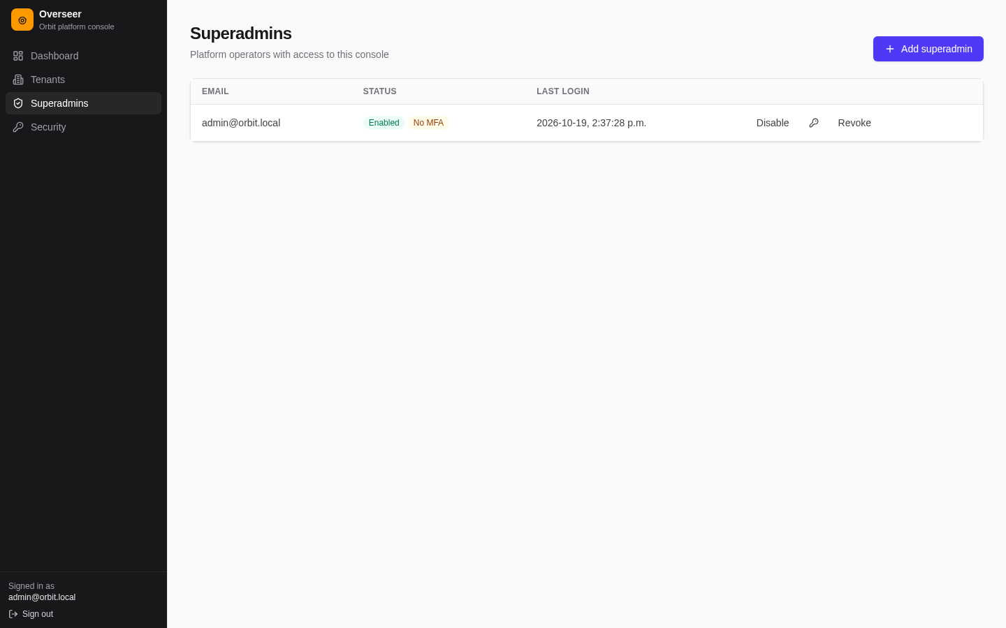Click the Tenants building icon in sidebar
The height and width of the screenshot is (628, 1006).
(18, 80)
